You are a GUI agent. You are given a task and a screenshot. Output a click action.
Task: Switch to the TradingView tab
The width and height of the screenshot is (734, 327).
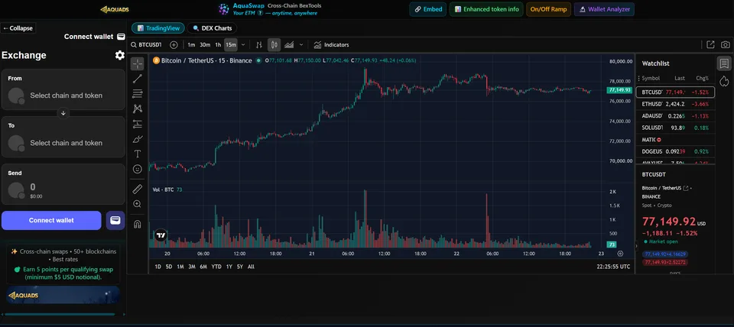[x=158, y=28]
